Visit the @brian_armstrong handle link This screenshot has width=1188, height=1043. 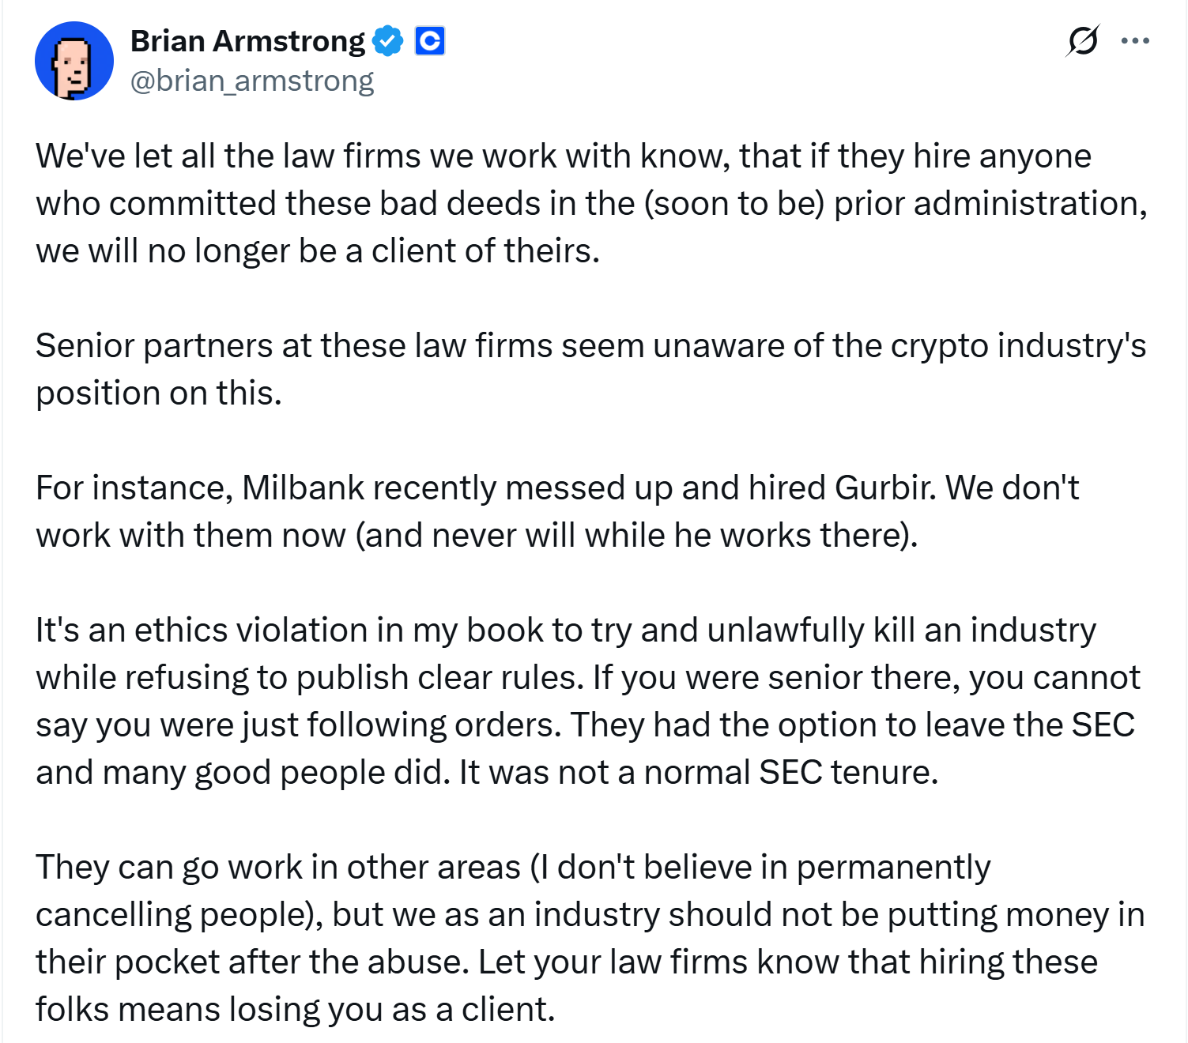pos(251,81)
